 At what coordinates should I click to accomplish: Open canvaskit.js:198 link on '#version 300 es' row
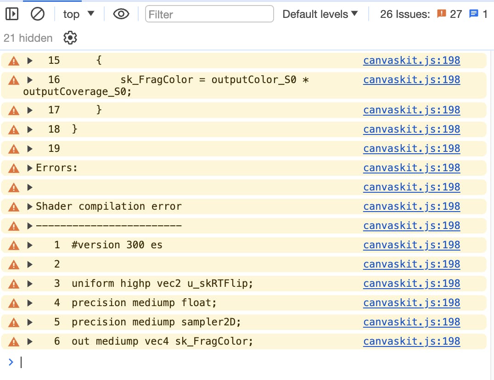[411, 245]
